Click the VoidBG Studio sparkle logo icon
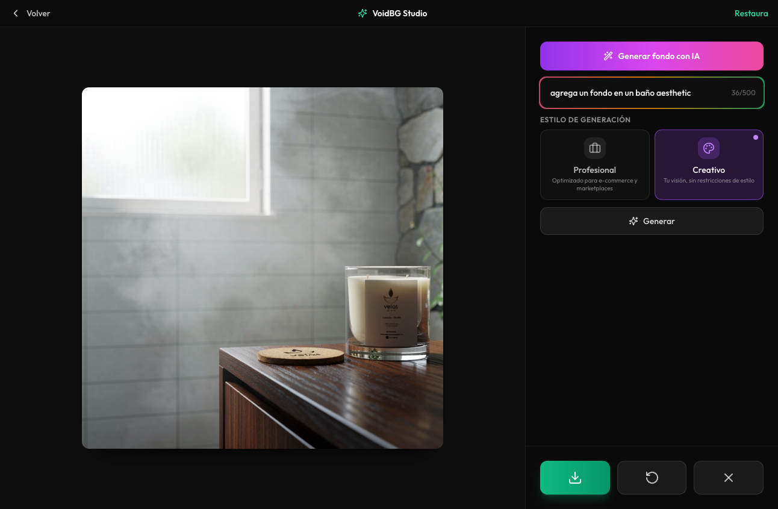This screenshot has height=509, width=778. 363,13
